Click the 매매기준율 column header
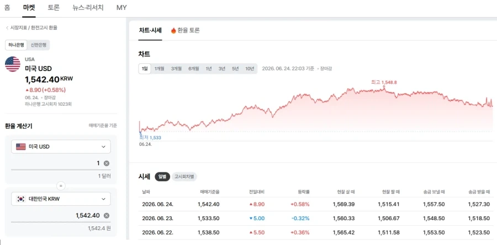The image size is (497, 245). click(210, 192)
